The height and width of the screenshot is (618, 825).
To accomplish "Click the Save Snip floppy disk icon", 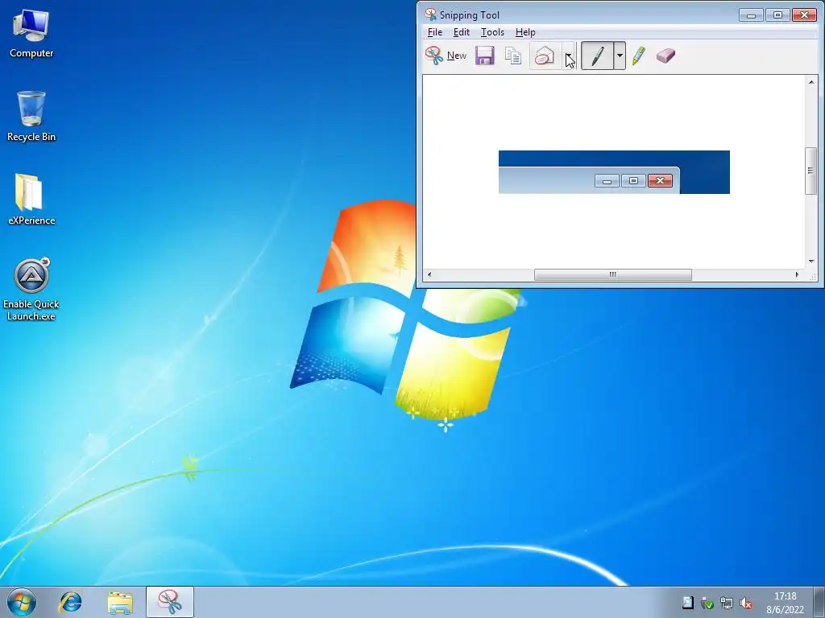I will click(x=484, y=56).
